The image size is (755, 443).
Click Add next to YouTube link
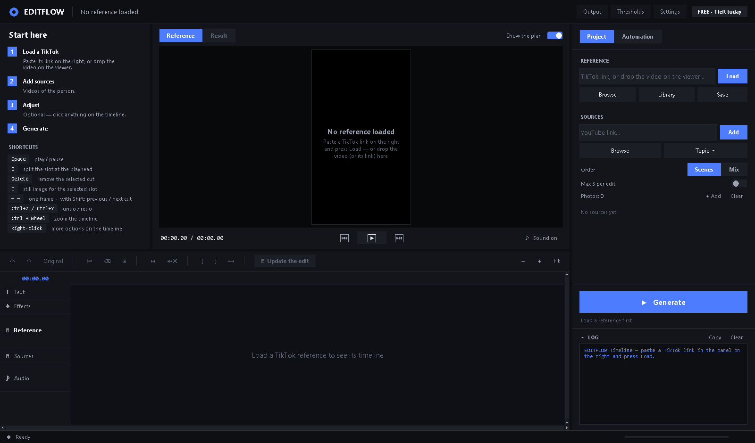click(x=733, y=132)
